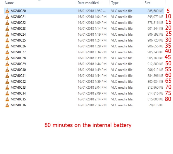Screen dimensions: 173x154
Task: Click the VLC cone icon for MOVI0020
Action: click(7, 11)
